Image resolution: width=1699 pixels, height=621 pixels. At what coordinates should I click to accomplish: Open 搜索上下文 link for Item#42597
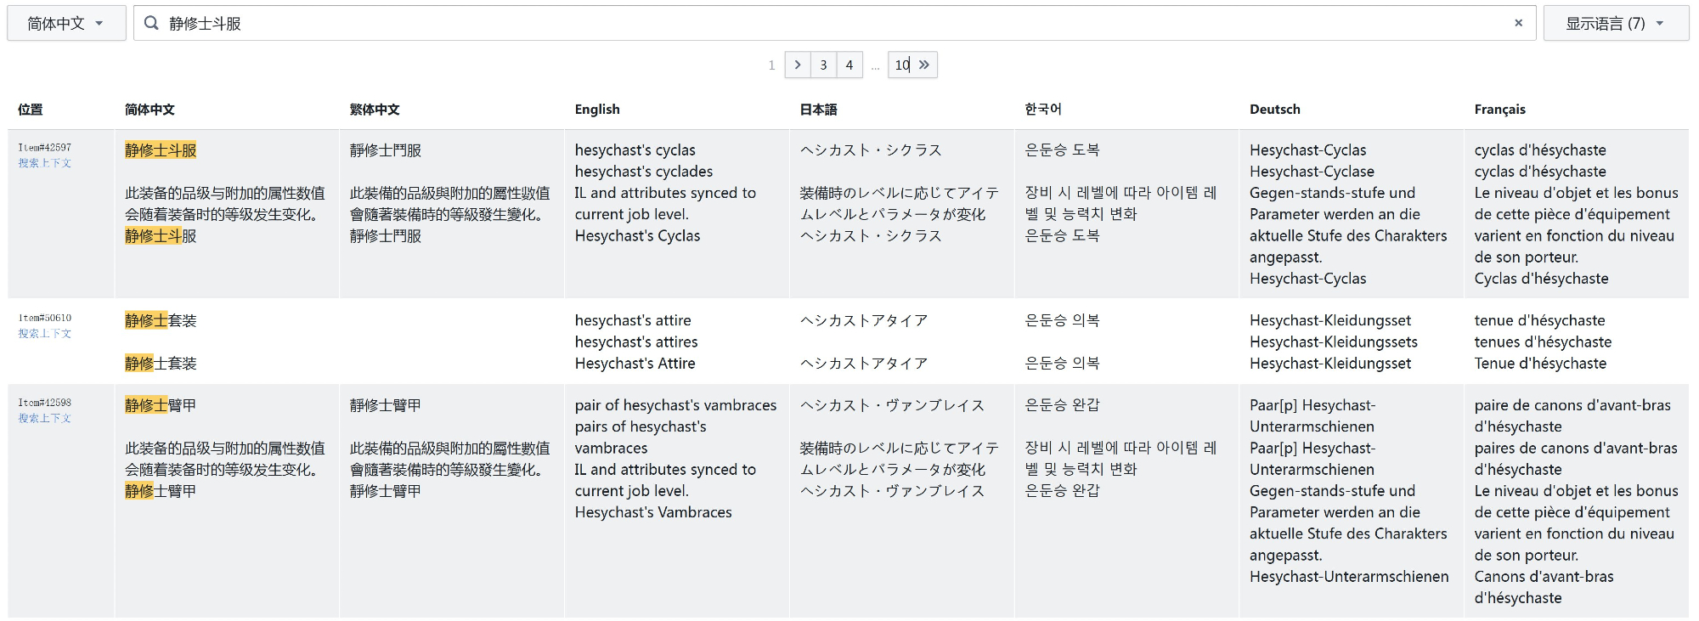45,163
